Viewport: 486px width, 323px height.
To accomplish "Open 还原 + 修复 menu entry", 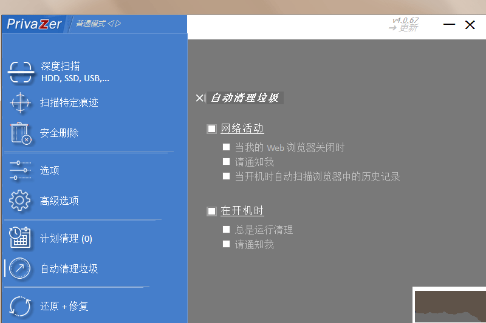I will point(64,306).
